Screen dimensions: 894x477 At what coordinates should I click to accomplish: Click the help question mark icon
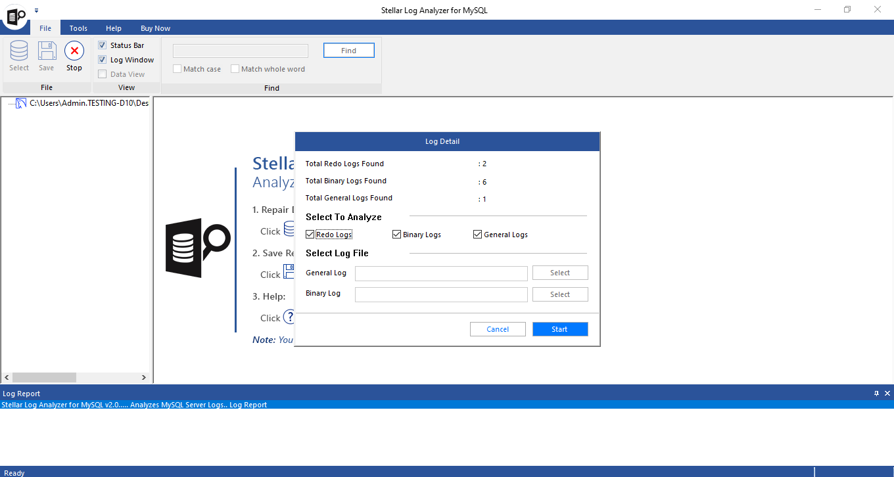[x=289, y=317]
